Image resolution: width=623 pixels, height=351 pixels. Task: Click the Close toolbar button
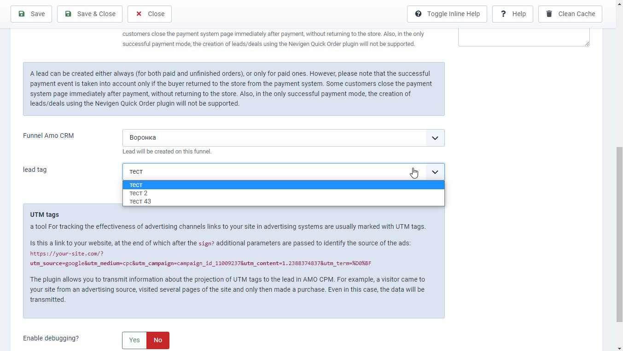pos(150,14)
